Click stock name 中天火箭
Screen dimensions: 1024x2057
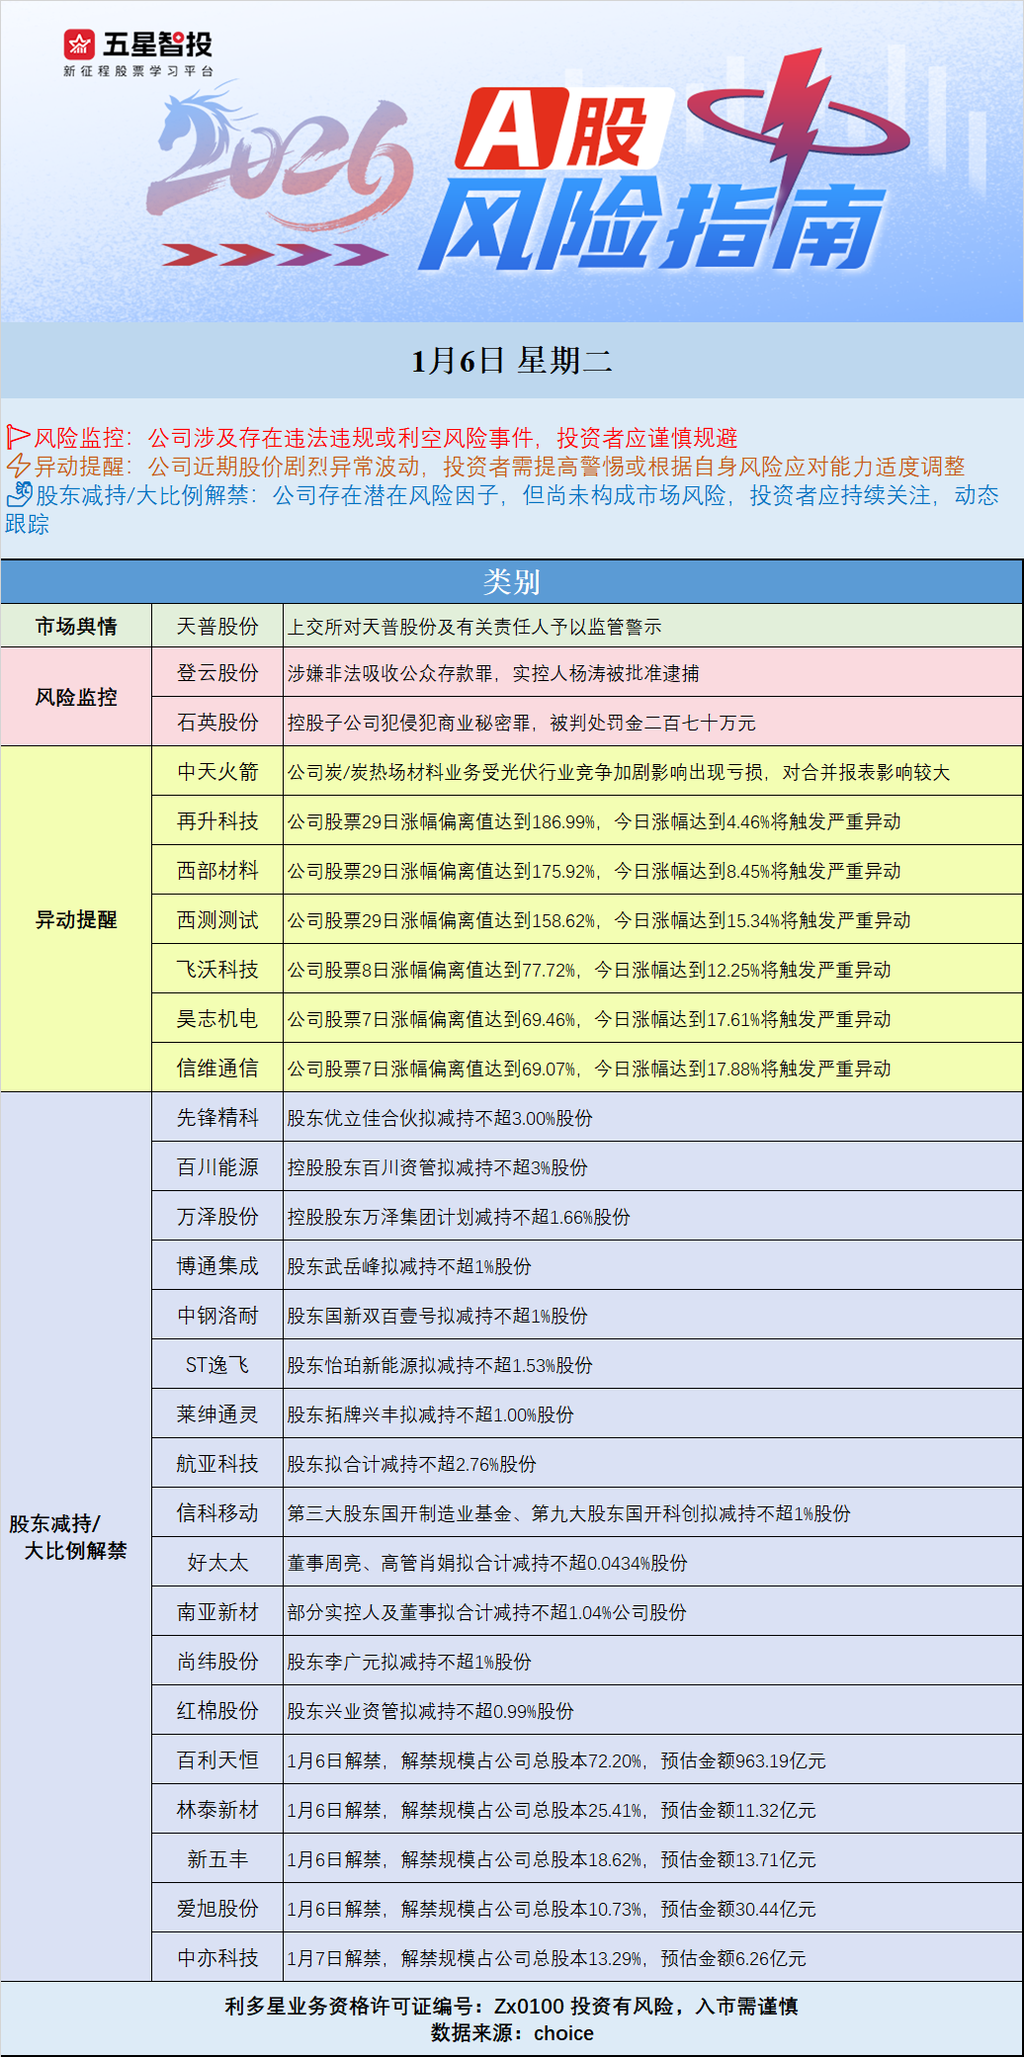217,772
